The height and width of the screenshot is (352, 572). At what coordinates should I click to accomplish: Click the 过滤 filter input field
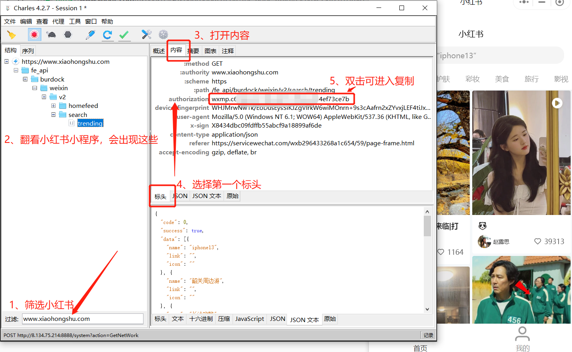tap(83, 319)
